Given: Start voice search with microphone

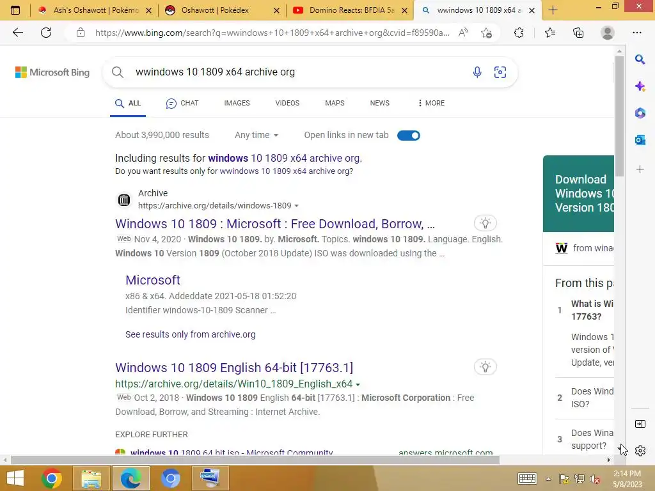Looking at the screenshot, I should (477, 72).
